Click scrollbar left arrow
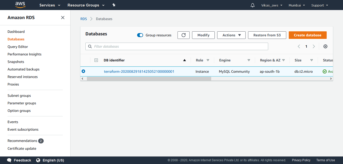343x164 pixels. pos(82,78)
